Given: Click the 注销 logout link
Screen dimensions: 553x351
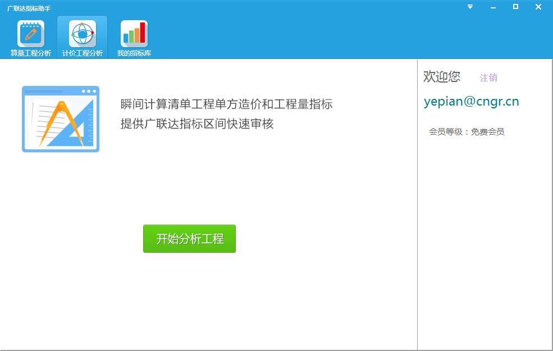Looking at the screenshot, I should click(488, 78).
